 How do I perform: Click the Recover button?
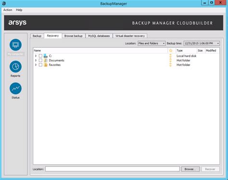pos(210,169)
